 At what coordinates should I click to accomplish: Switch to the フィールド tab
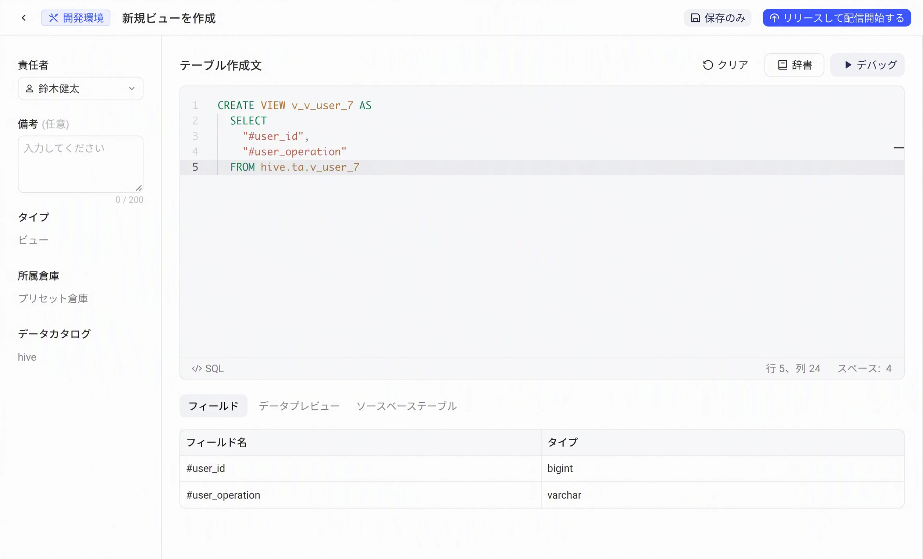tap(213, 406)
